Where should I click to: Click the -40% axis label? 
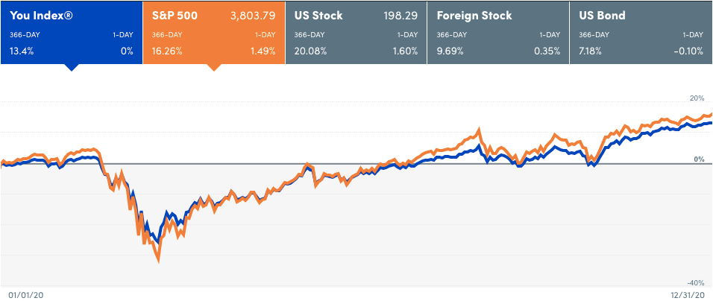(694, 282)
